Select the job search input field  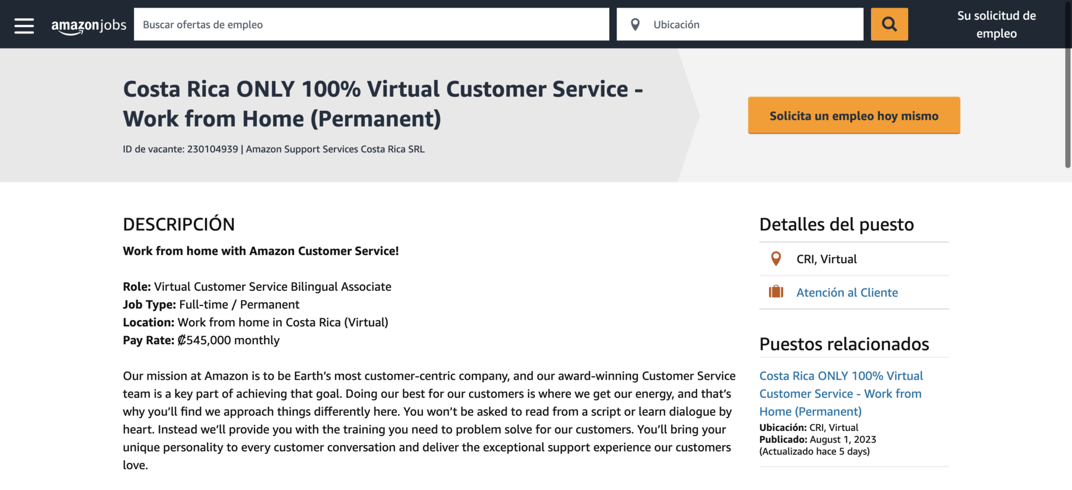pyautogui.click(x=372, y=24)
